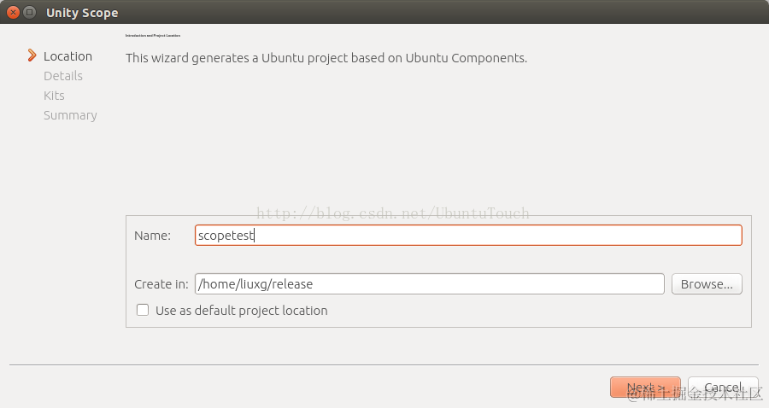
Task: Open the Kits wizard step
Action: [54, 96]
